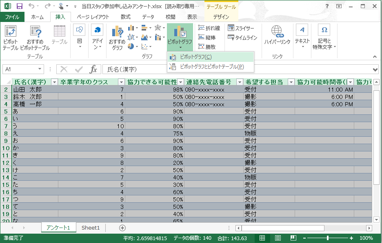Open the 図 illustrations dropdown
Viewport: 382px width, 243px height.
(80, 37)
